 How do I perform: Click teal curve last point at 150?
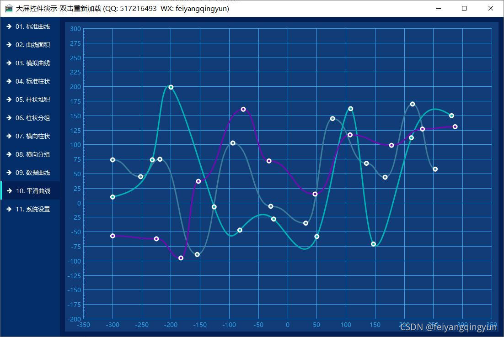(x=451, y=116)
